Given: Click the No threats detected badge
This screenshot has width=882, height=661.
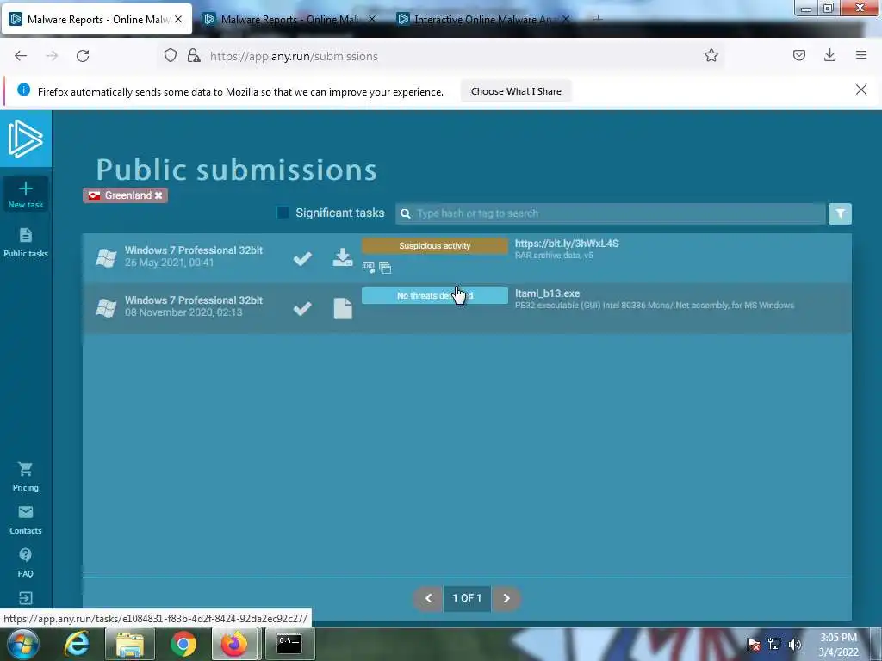Looking at the screenshot, I should pos(434,296).
